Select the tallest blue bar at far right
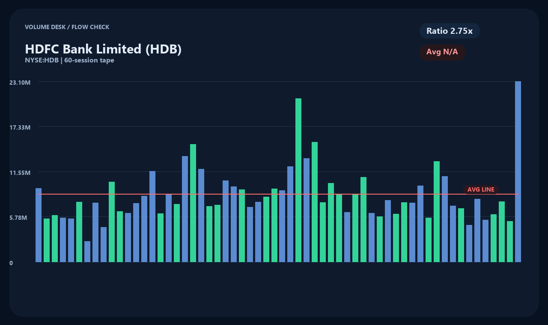548x325 pixels. 518,171
